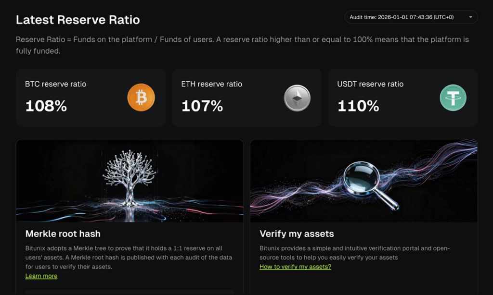Click the Merkle root hash heading
Screen dimensions: 493x295
63,234
